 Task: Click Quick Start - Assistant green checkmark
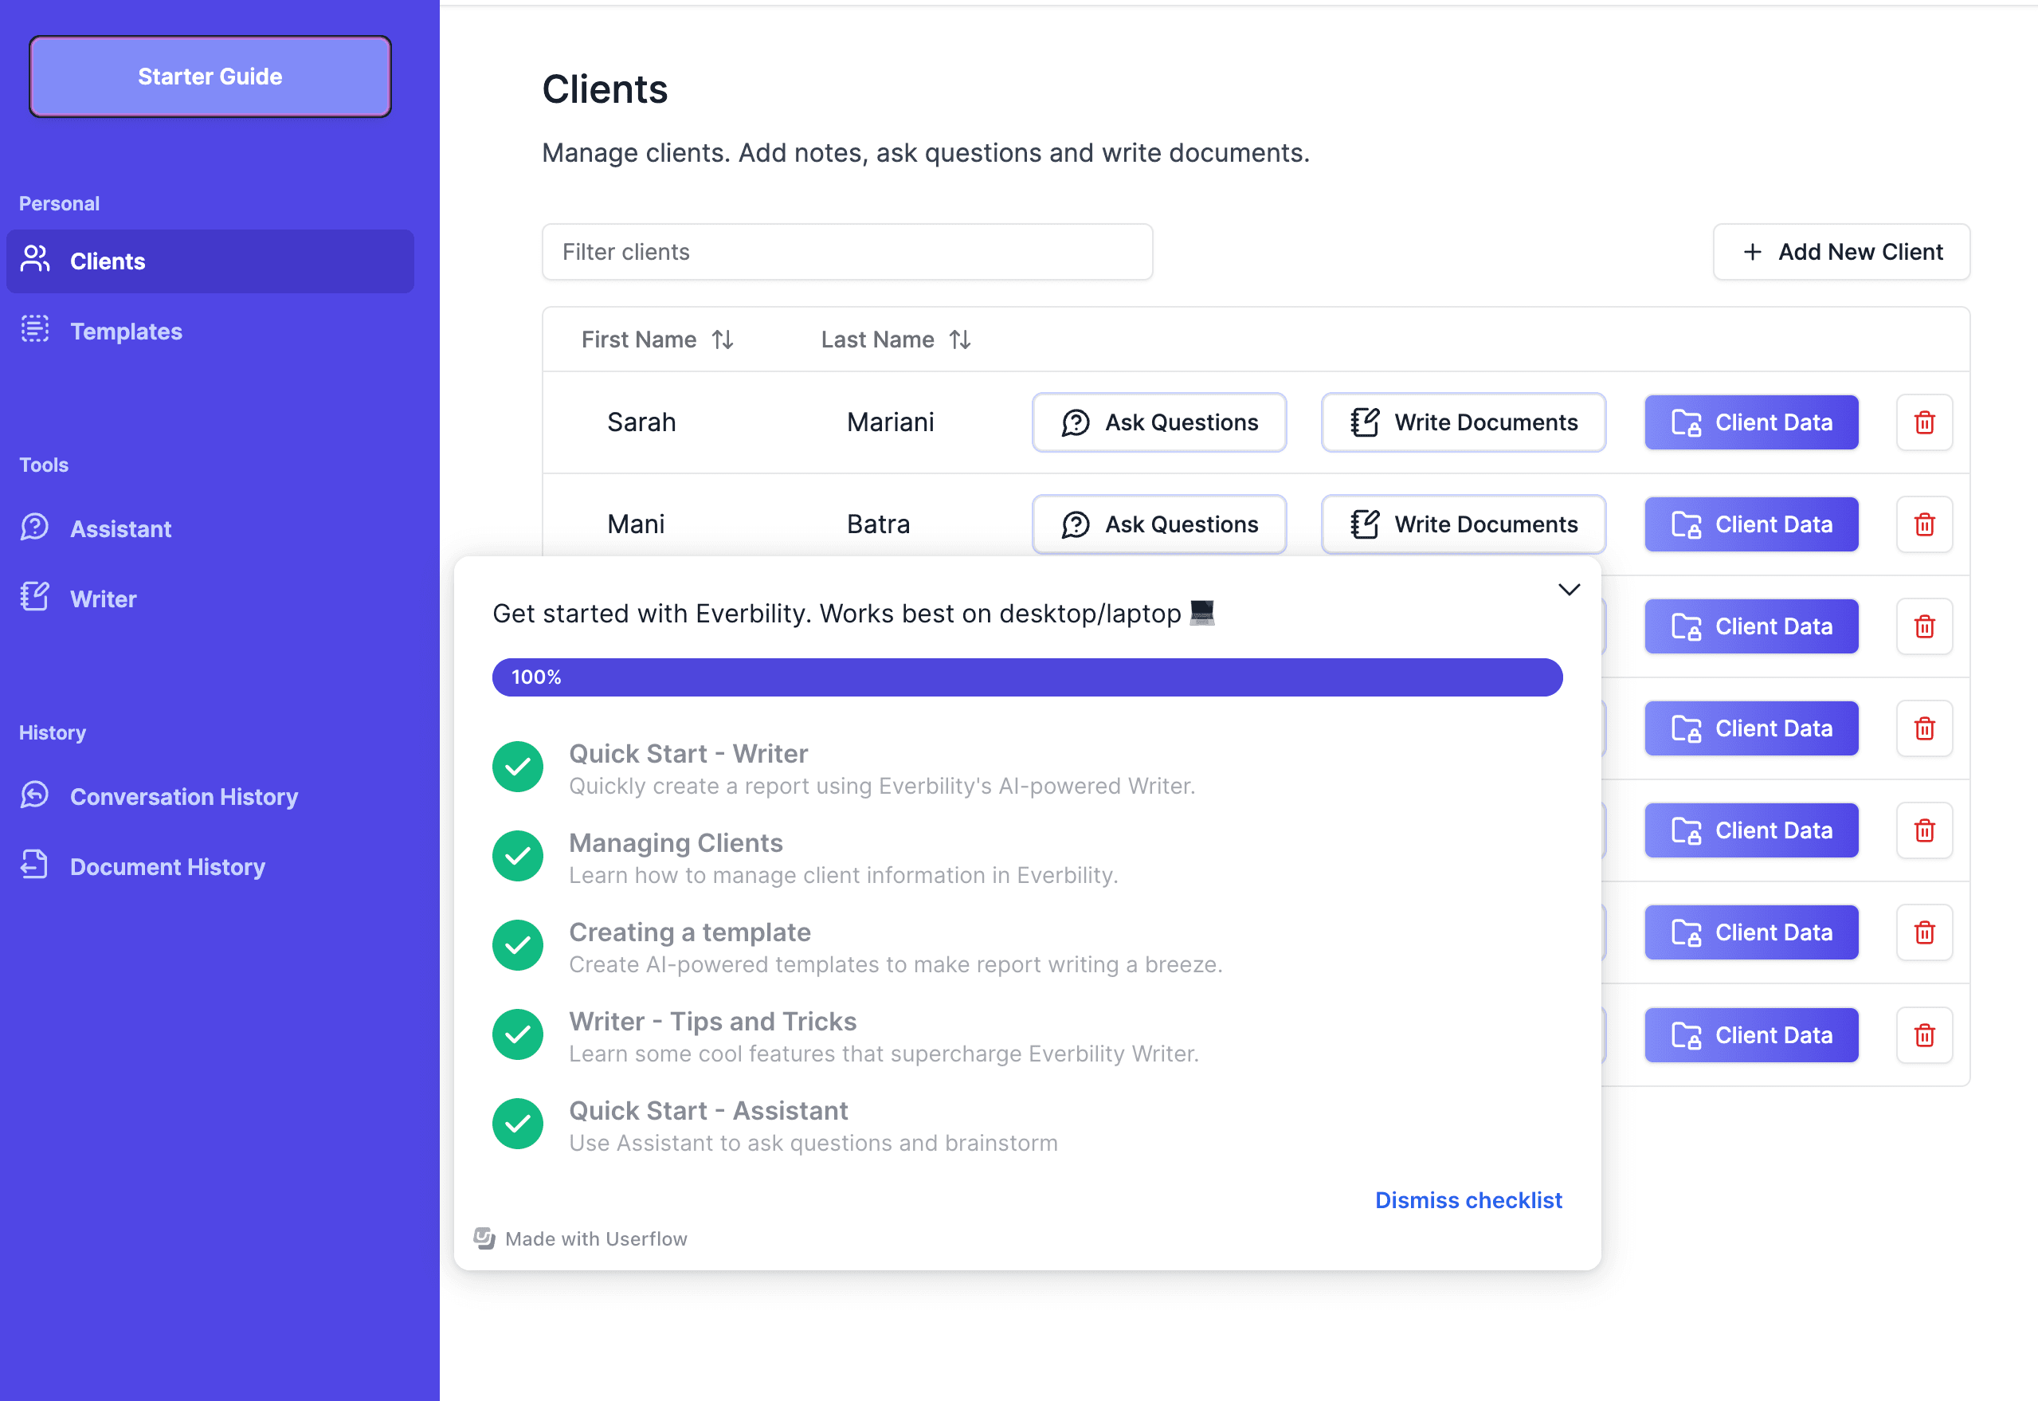518,1124
